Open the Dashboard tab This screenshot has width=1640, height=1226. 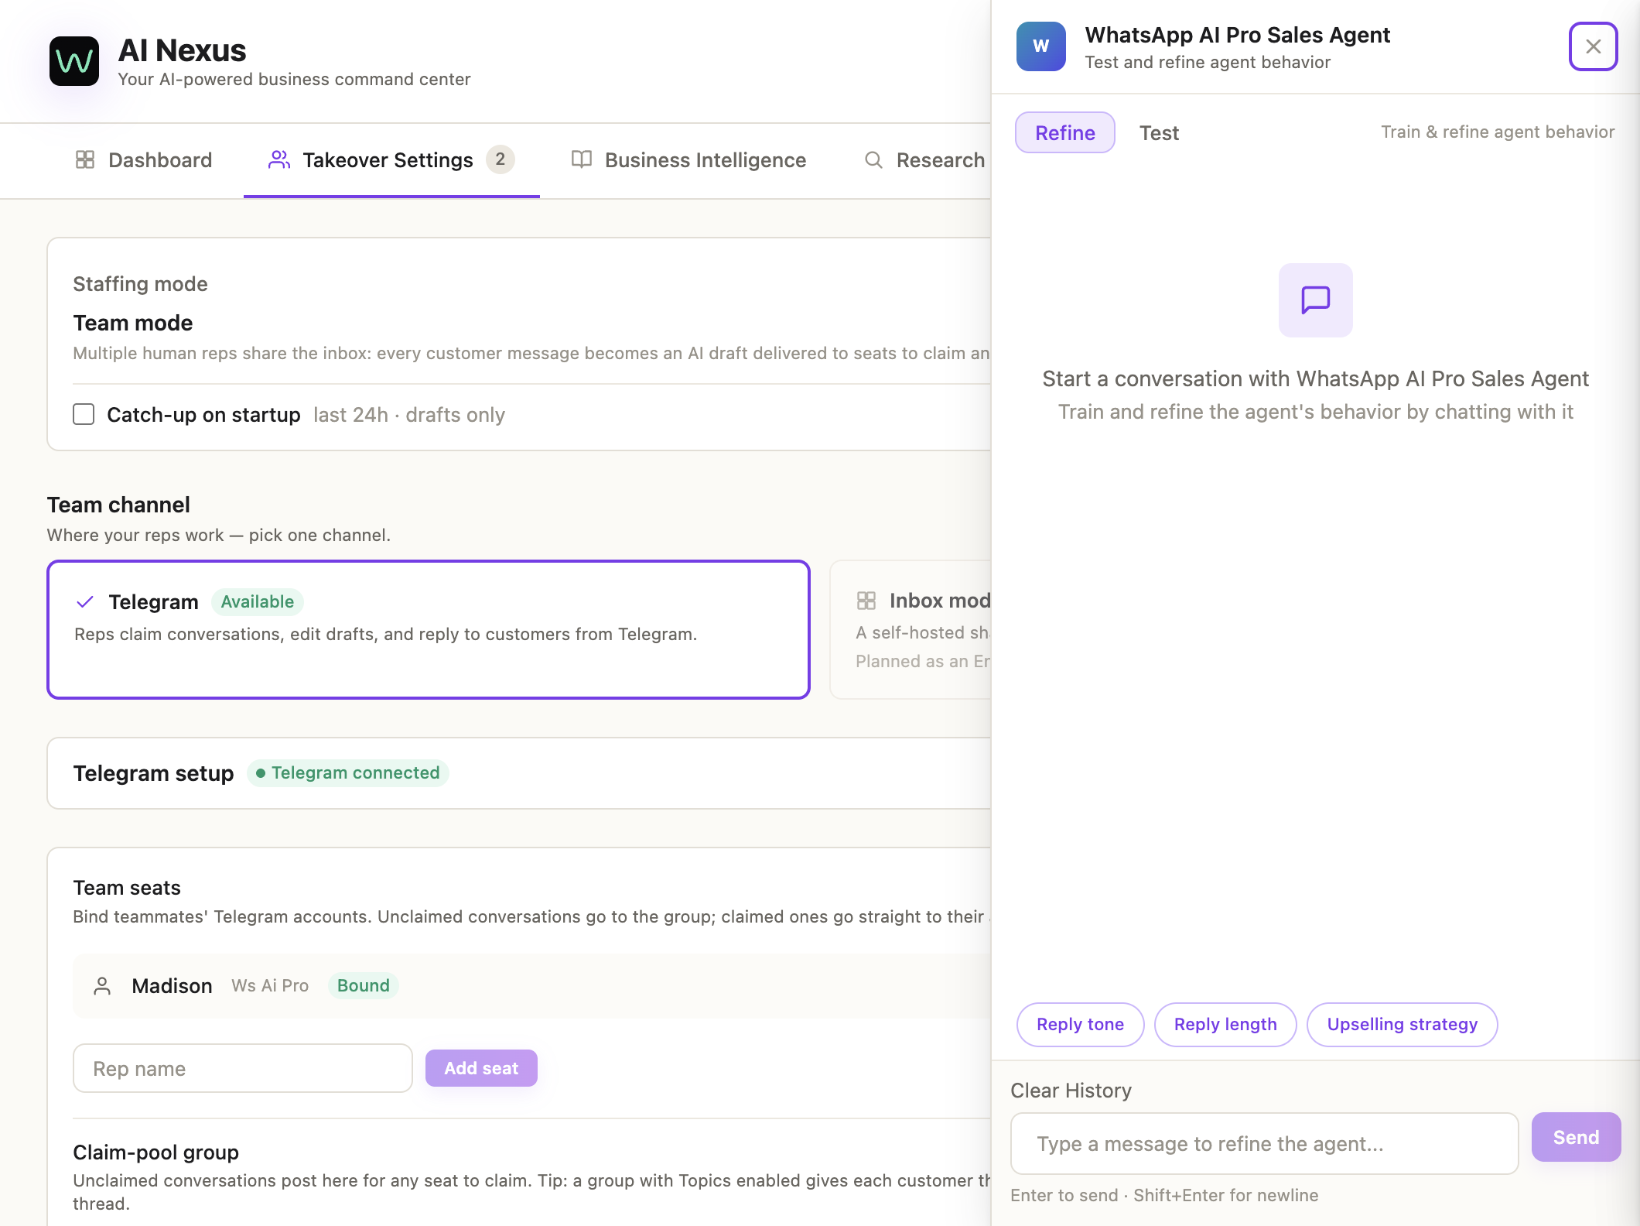tap(144, 159)
